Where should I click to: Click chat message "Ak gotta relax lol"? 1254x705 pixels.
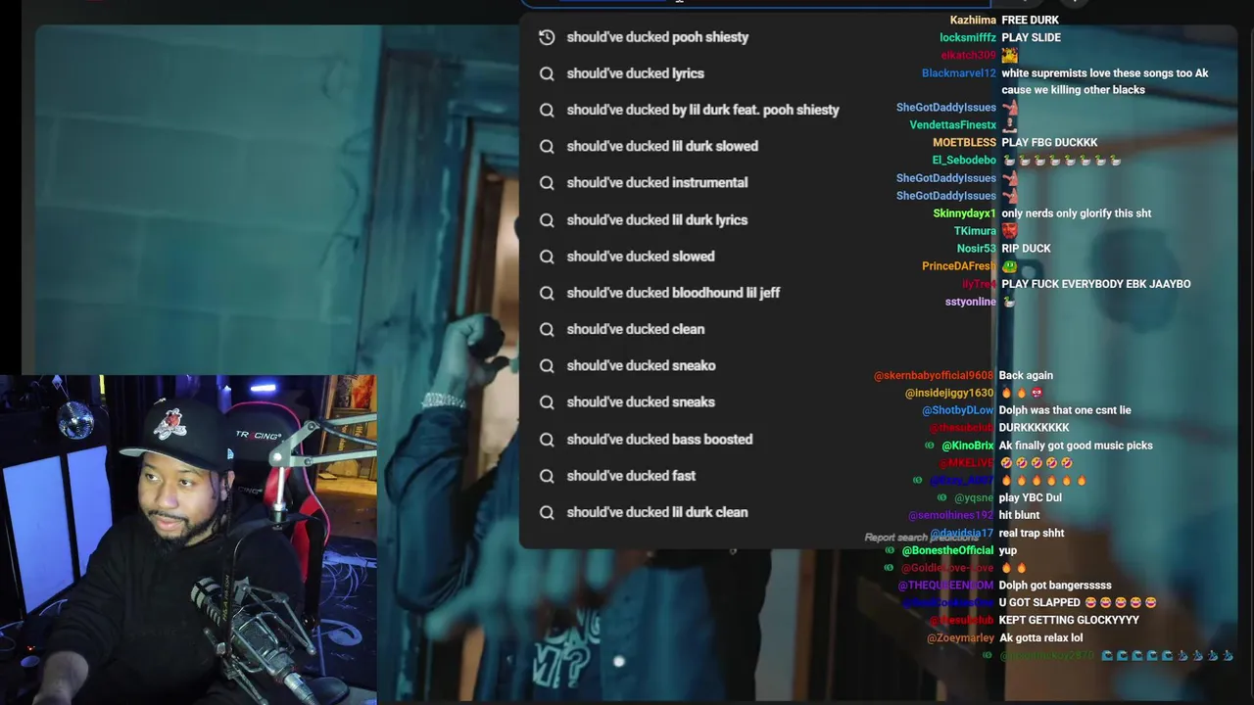coord(1040,638)
